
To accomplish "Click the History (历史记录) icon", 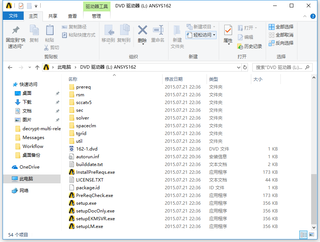I will (x=240, y=46).
